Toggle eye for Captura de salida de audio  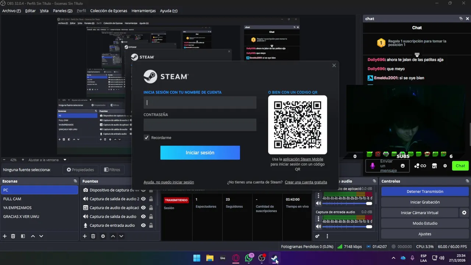click(x=143, y=216)
